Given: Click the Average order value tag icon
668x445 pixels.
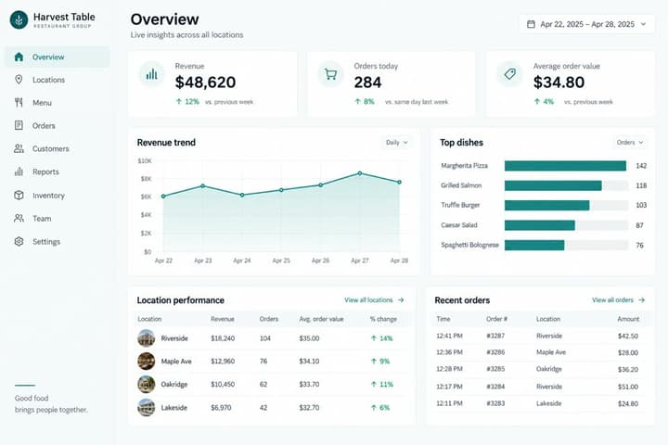Looking at the screenshot, I should [510, 74].
